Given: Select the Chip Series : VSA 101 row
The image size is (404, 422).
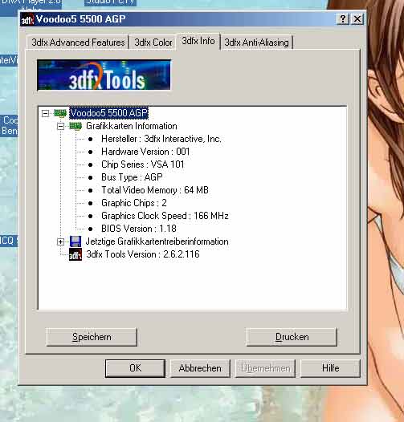Looking at the screenshot, I should [143, 164].
